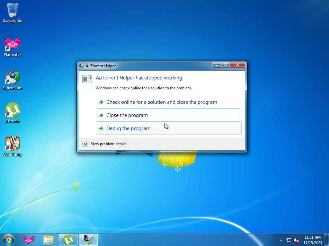Open the network status tray icon
The width and height of the screenshot is (329, 246).
pyautogui.click(x=289, y=240)
